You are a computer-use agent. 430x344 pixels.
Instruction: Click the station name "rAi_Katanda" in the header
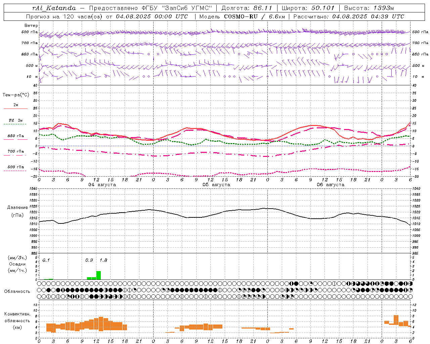pos(54,8)
